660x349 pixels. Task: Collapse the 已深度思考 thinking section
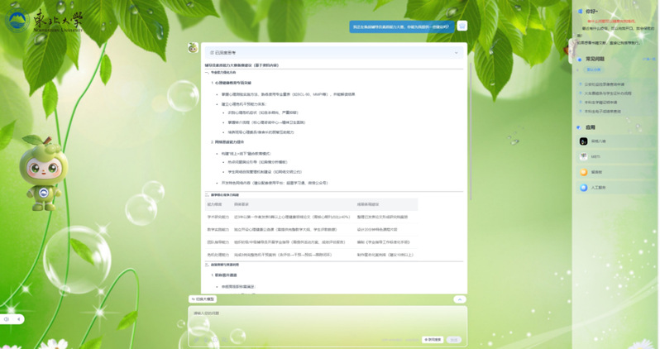[x=456, y=53]
